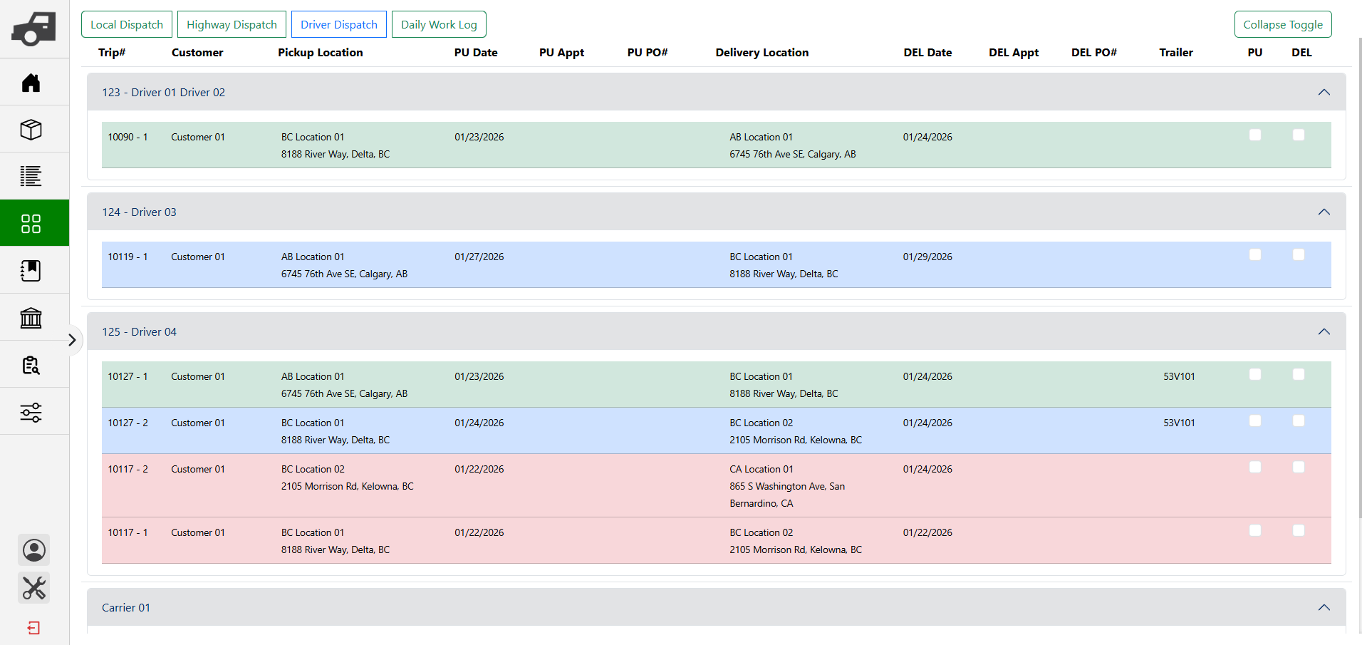Open the bookmarked notebook icon in sidebar
The height and width of the screenshot is (645, 1362).
point(31,271)
